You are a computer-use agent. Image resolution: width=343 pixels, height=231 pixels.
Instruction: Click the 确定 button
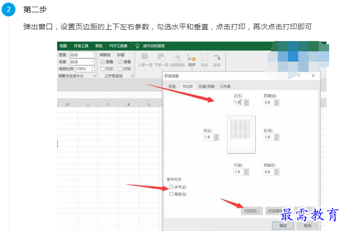pyautogui.click(x=283, y=225)
